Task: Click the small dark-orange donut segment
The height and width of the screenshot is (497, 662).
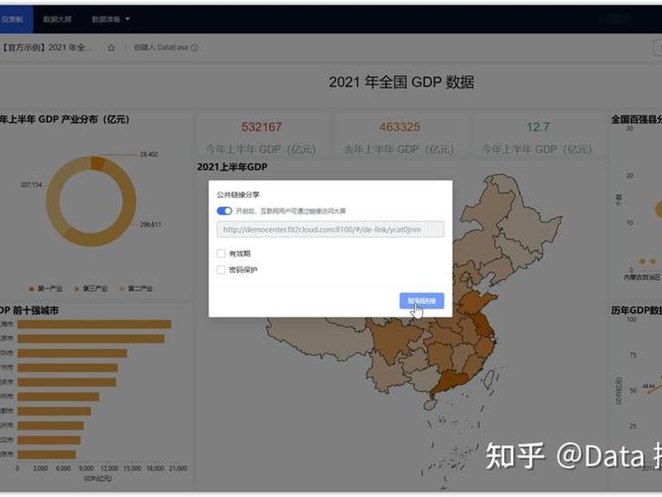Action: coord(98,163)
